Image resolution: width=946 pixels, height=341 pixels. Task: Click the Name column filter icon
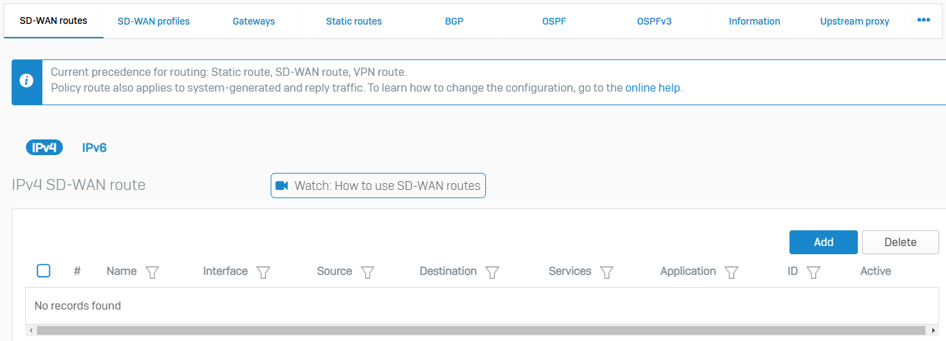152,272
